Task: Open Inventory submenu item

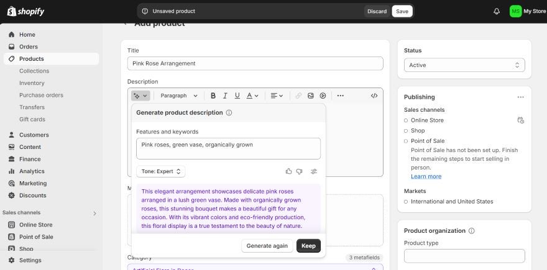Action: [32, 83]
